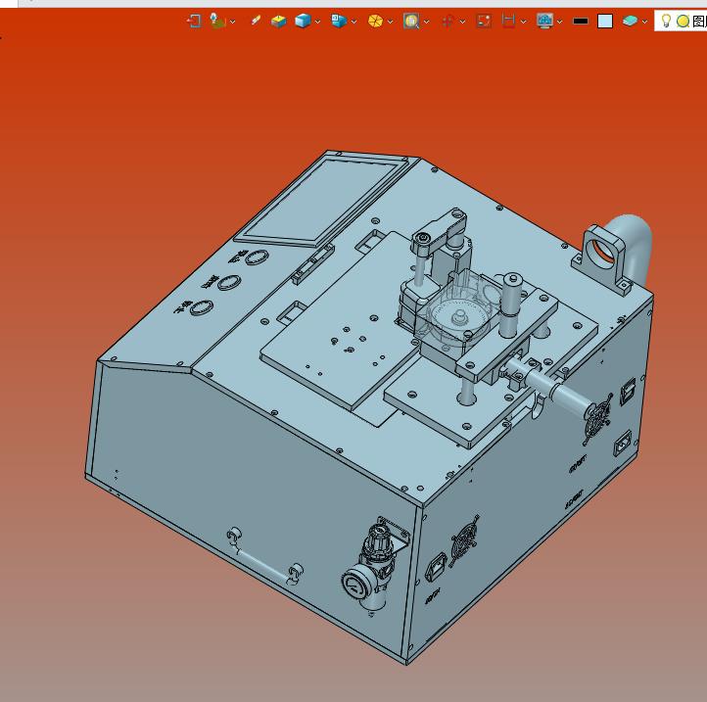Click the teal layer slab icon
707x702 pixels.
click(x=630, y=21)
